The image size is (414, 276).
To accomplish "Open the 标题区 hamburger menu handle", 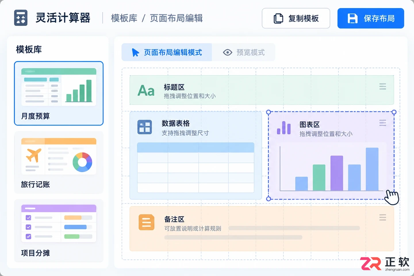I will click(x=383, y=87).
